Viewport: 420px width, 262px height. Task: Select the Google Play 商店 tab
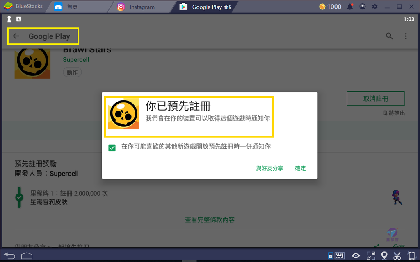pyautogui.click(x=206, y=7)
